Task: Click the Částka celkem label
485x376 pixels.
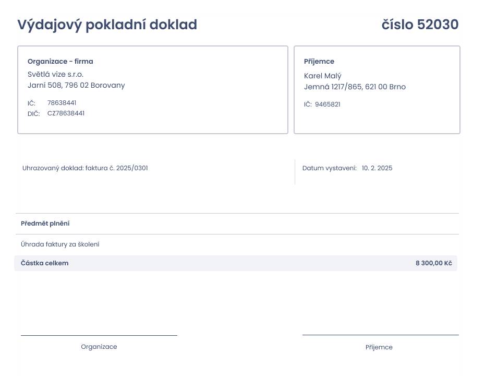Action: pyautogui.click(x=44, y=263)
